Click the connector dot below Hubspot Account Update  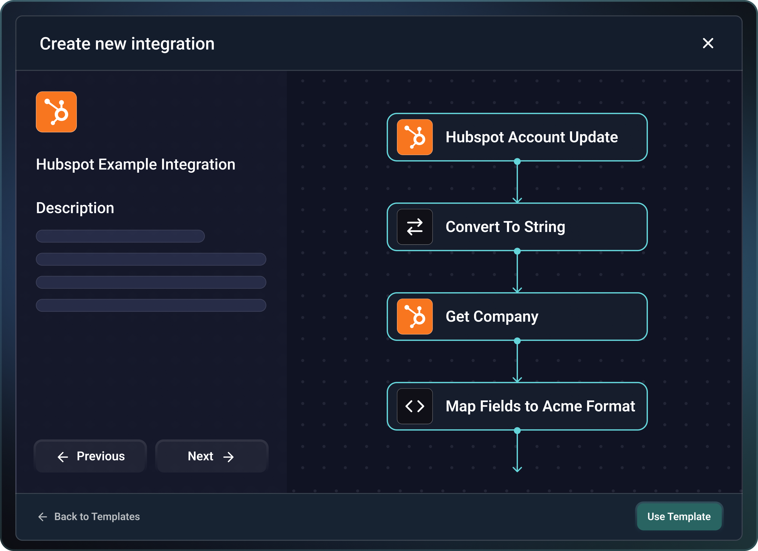[x=517, y=161]
